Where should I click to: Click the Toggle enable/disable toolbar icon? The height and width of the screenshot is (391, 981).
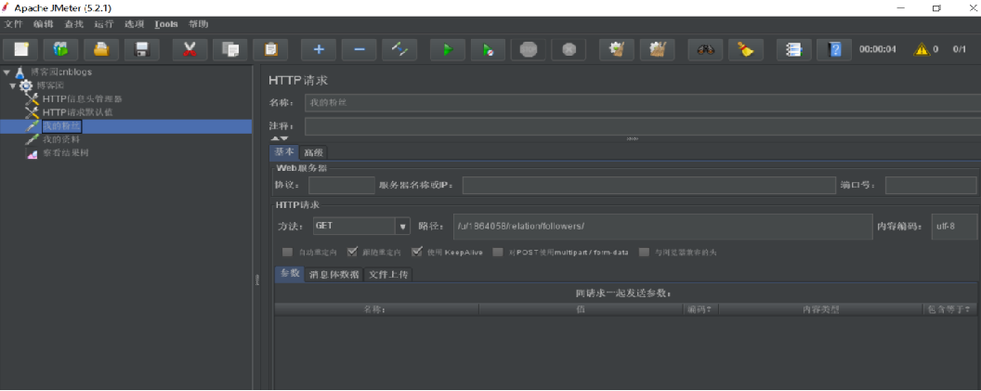click(x=399, y=49)
